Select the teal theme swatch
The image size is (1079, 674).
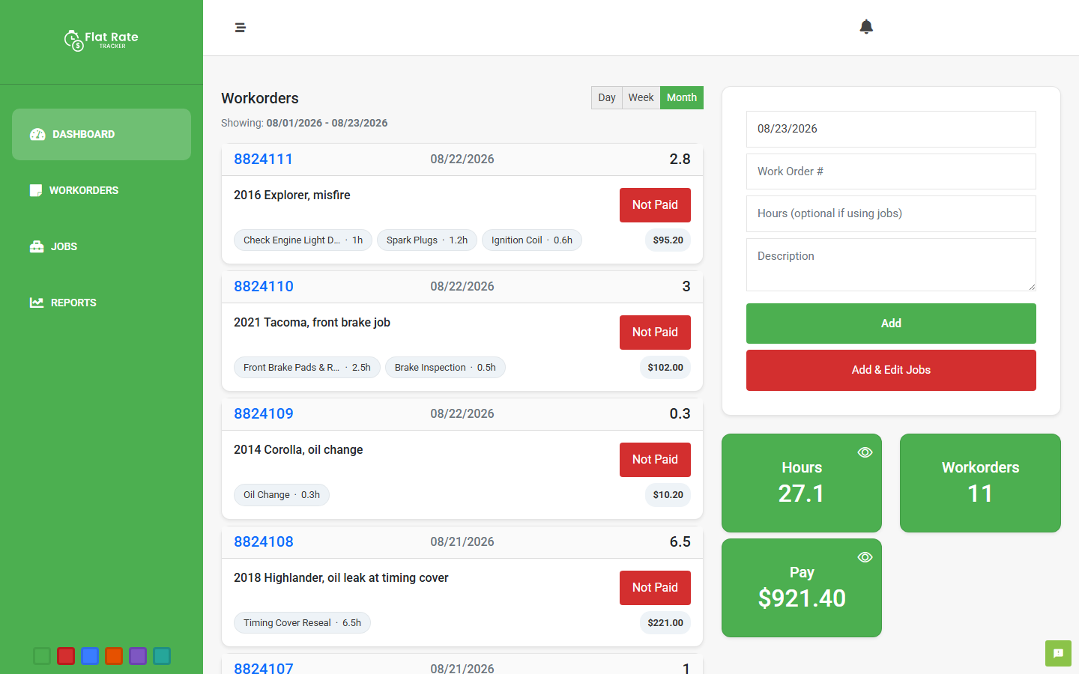(x=162, y=656)
